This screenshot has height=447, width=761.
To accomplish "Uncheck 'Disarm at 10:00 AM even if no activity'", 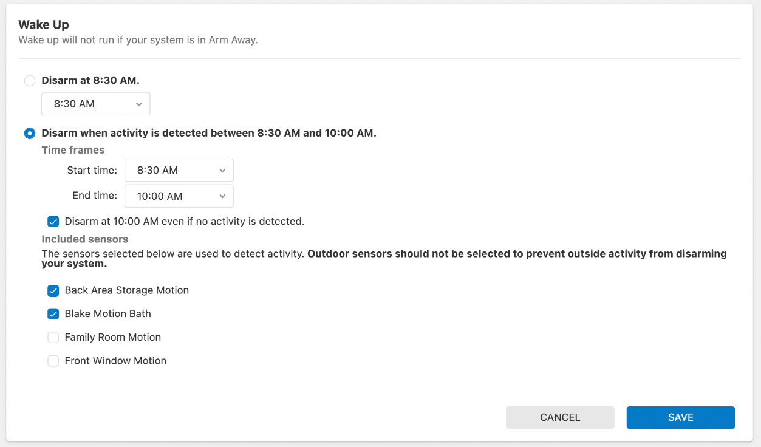I will point(53,222).
